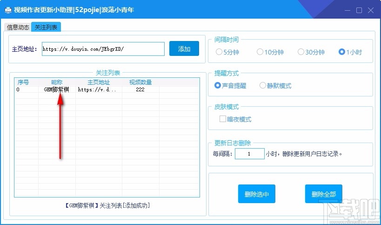This screenshot has height=225, width=381.
Task: Click the 视频数量 column header
Action: click(x=140, y=82)
